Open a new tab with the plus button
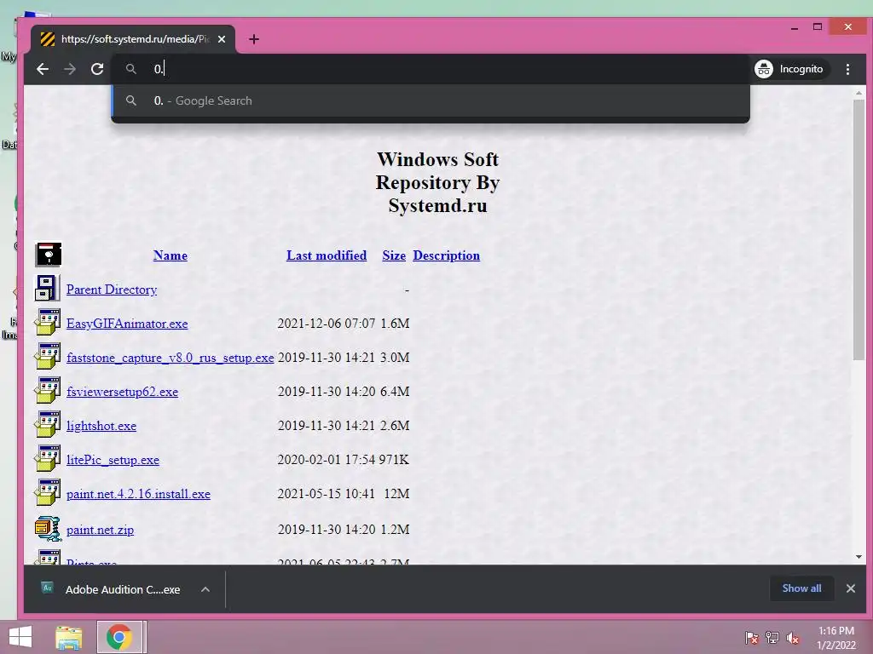 [x=254, y=39]
